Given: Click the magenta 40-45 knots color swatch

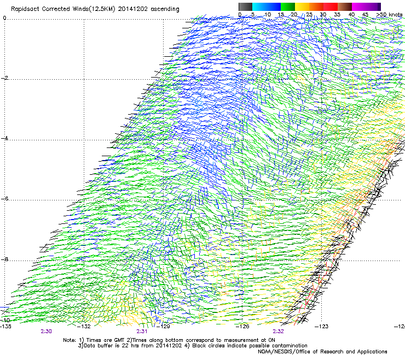Looking at the screenshot, I should click(359, 7).
